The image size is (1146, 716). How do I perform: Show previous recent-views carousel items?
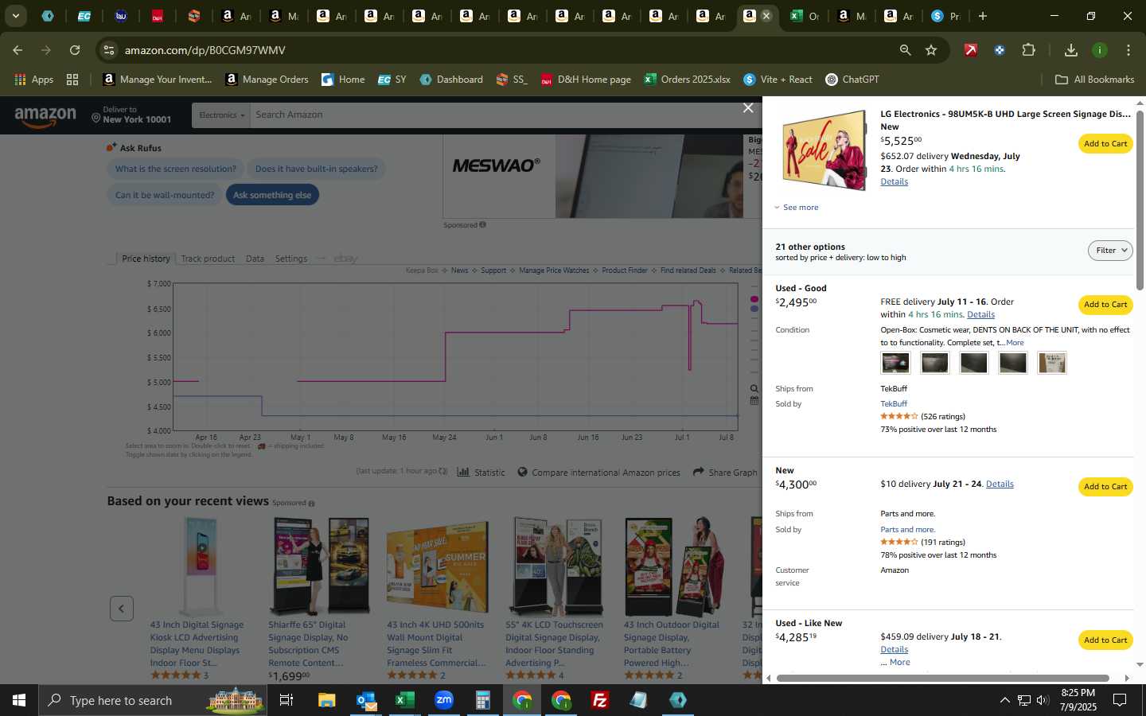(x=121, y=609)
